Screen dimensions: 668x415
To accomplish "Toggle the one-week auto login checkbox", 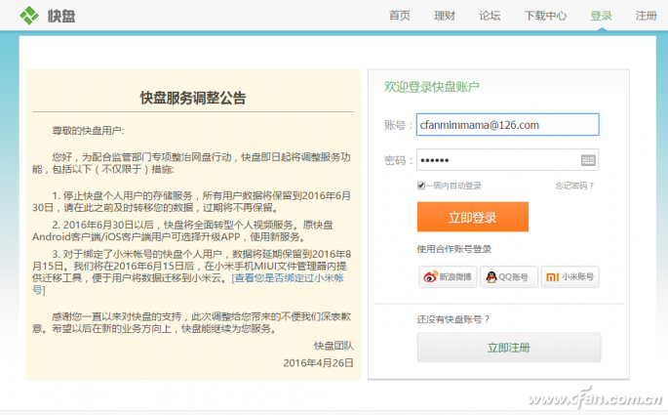I will [x=421, y=186].
